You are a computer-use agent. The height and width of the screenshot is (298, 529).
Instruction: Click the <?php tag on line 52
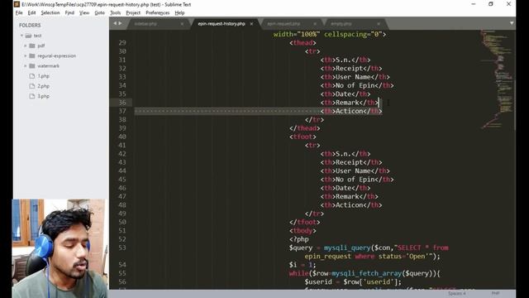point(298,239)
